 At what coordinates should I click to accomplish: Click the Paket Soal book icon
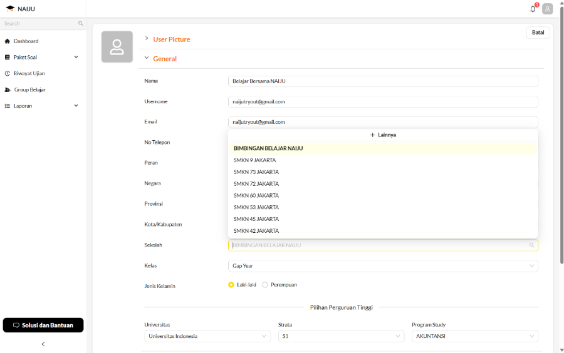(x=7, y=58)
